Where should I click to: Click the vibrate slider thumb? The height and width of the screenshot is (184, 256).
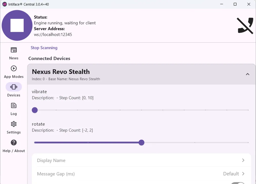click(x=35, y=110)
